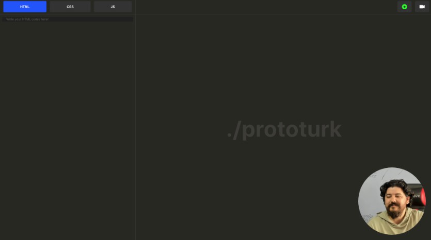Click the video camera icon
The width and height of the screenshot is (431, 240).
pos(422,7)
